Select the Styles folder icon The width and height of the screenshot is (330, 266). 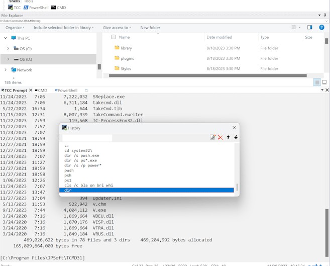117,68
